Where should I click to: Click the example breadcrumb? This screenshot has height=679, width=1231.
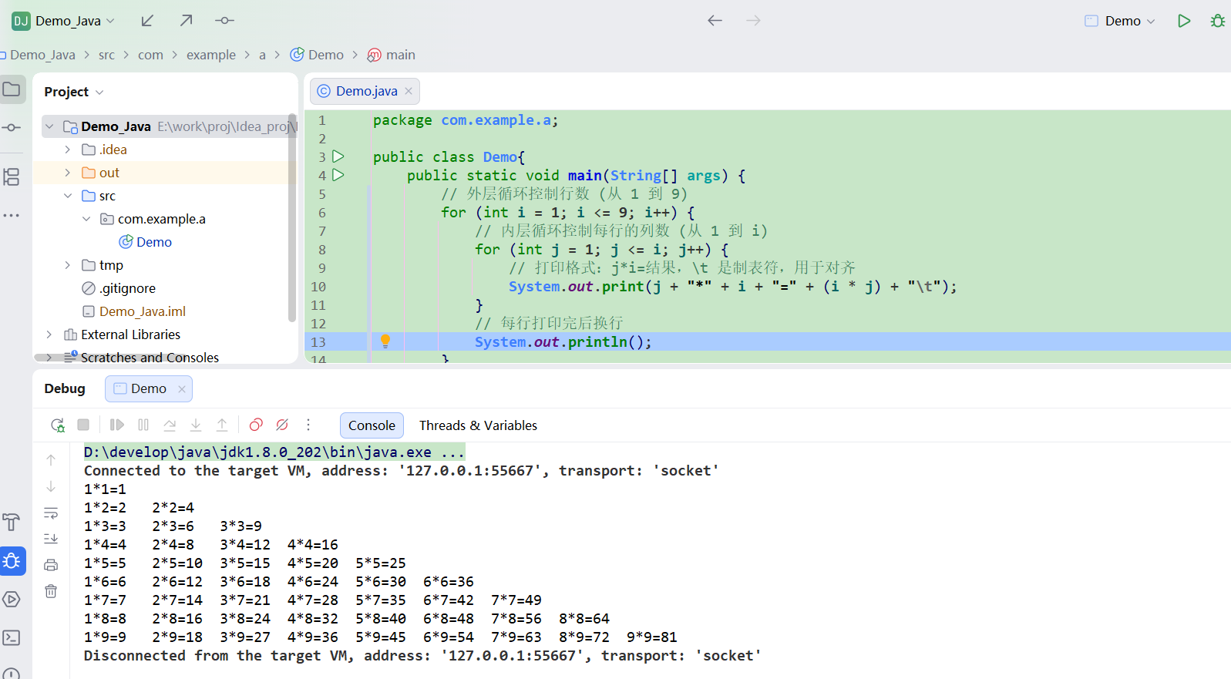coord(211,55)
